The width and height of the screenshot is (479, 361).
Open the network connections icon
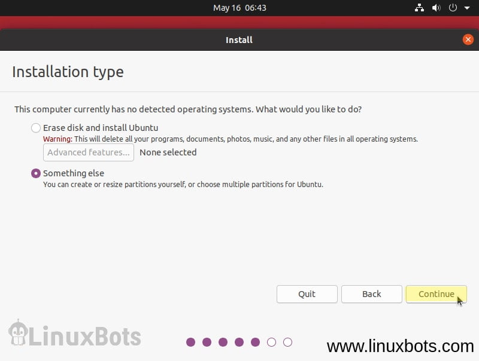tap(419, 8)
